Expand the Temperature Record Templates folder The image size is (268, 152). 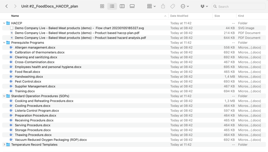[4, 145]
